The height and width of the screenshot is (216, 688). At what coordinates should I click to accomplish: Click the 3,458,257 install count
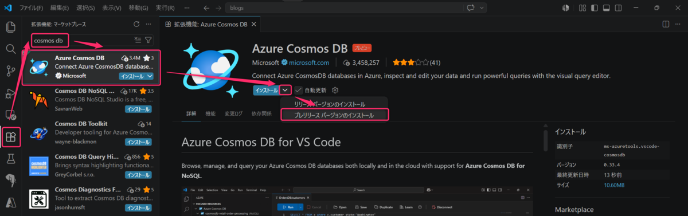point(361,62)
